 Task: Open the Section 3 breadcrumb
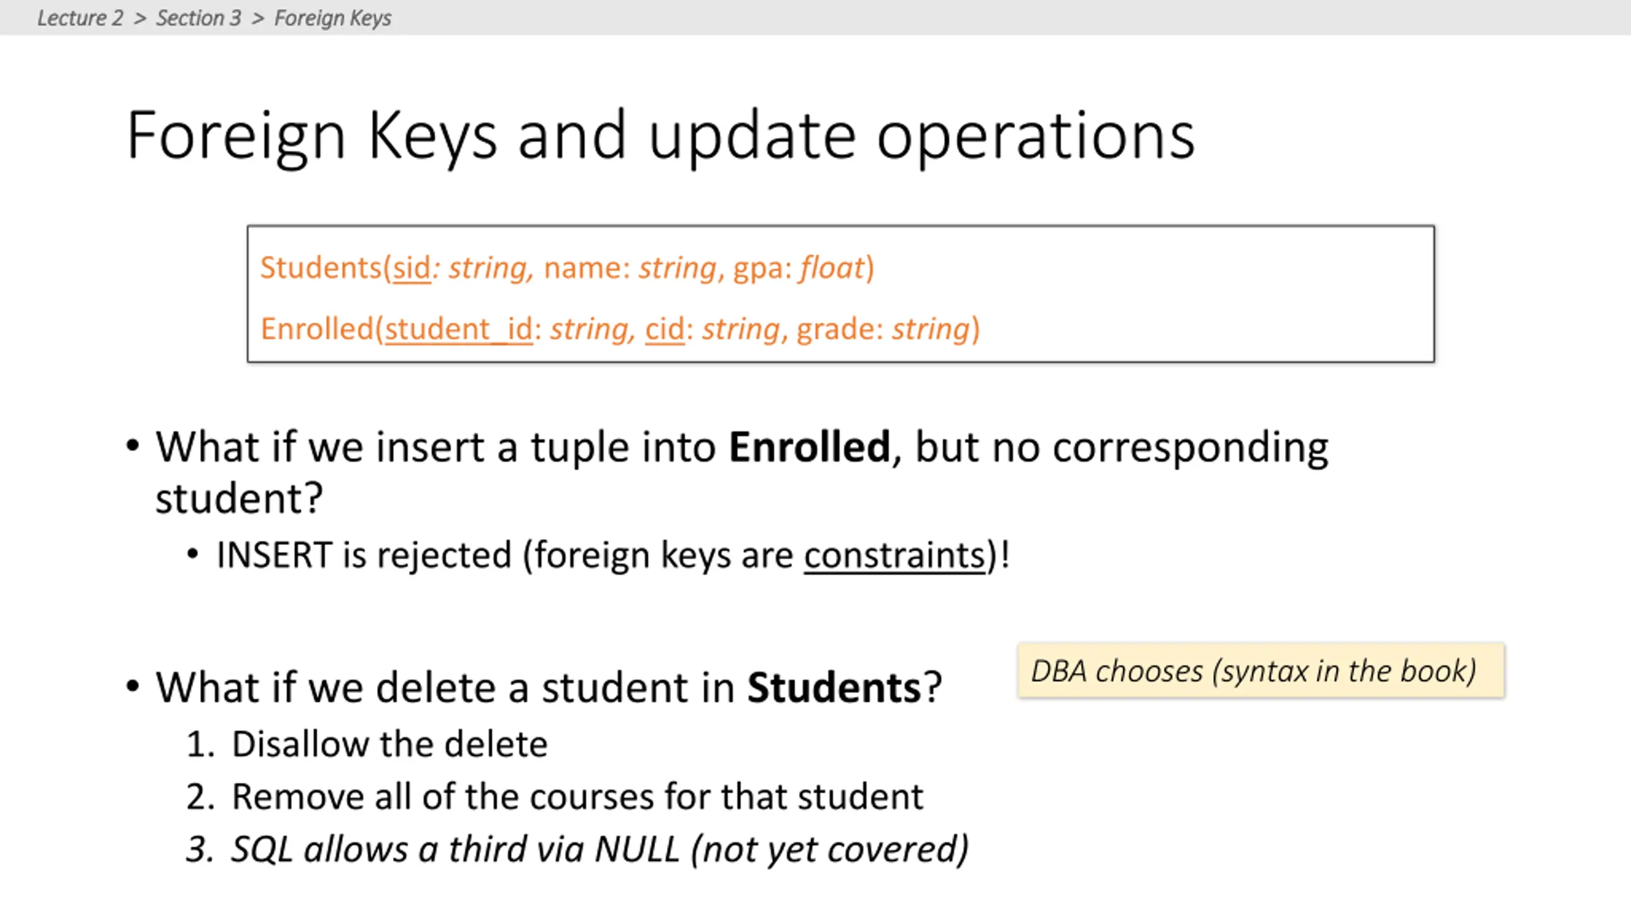(199, 18)
